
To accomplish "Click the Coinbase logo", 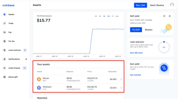I will point(8,5).
